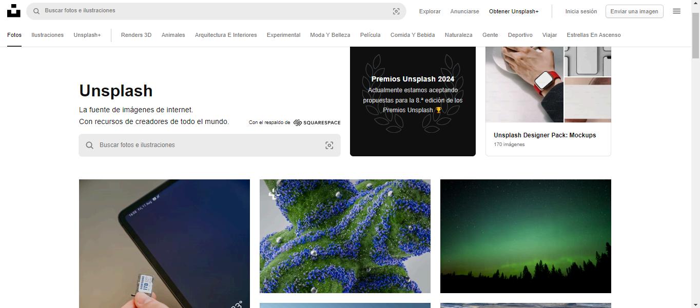This screenshot has height=308, width=700.
Task: Focus the hero Buscar fotos search field
Action: (x=209, y=146)
